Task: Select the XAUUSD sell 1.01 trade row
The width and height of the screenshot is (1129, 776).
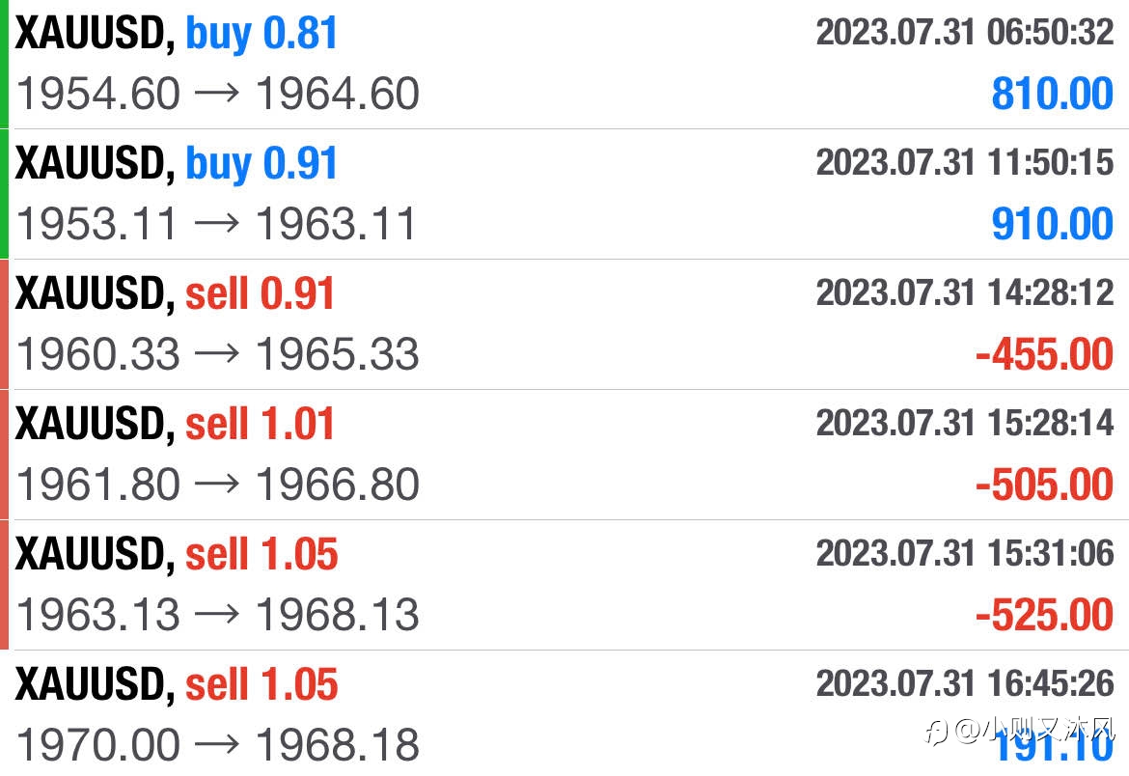Action: [x=564, y=455]
